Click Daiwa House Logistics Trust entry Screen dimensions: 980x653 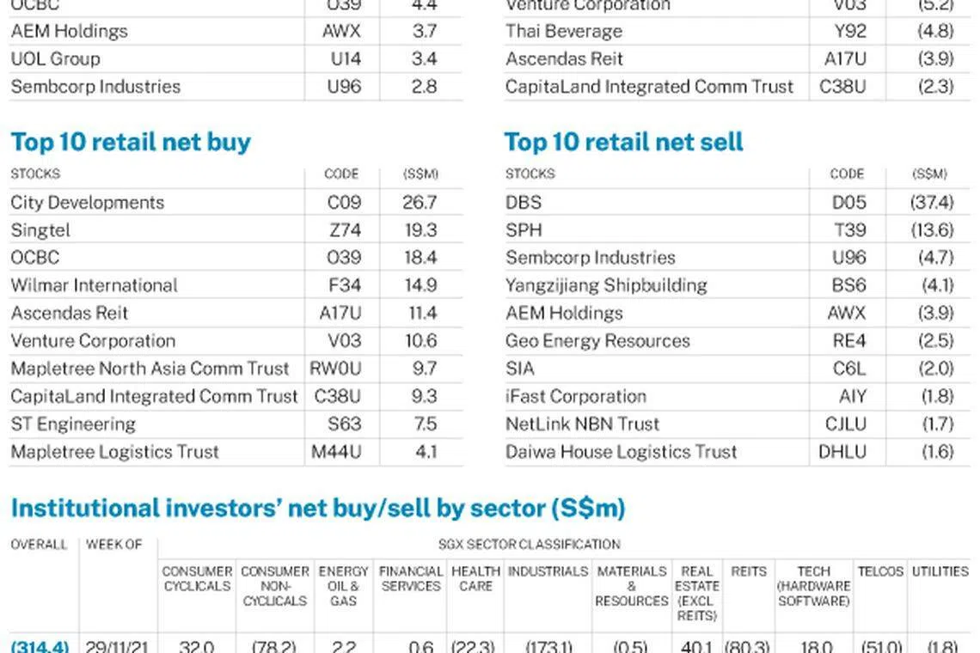pos(622,452)
